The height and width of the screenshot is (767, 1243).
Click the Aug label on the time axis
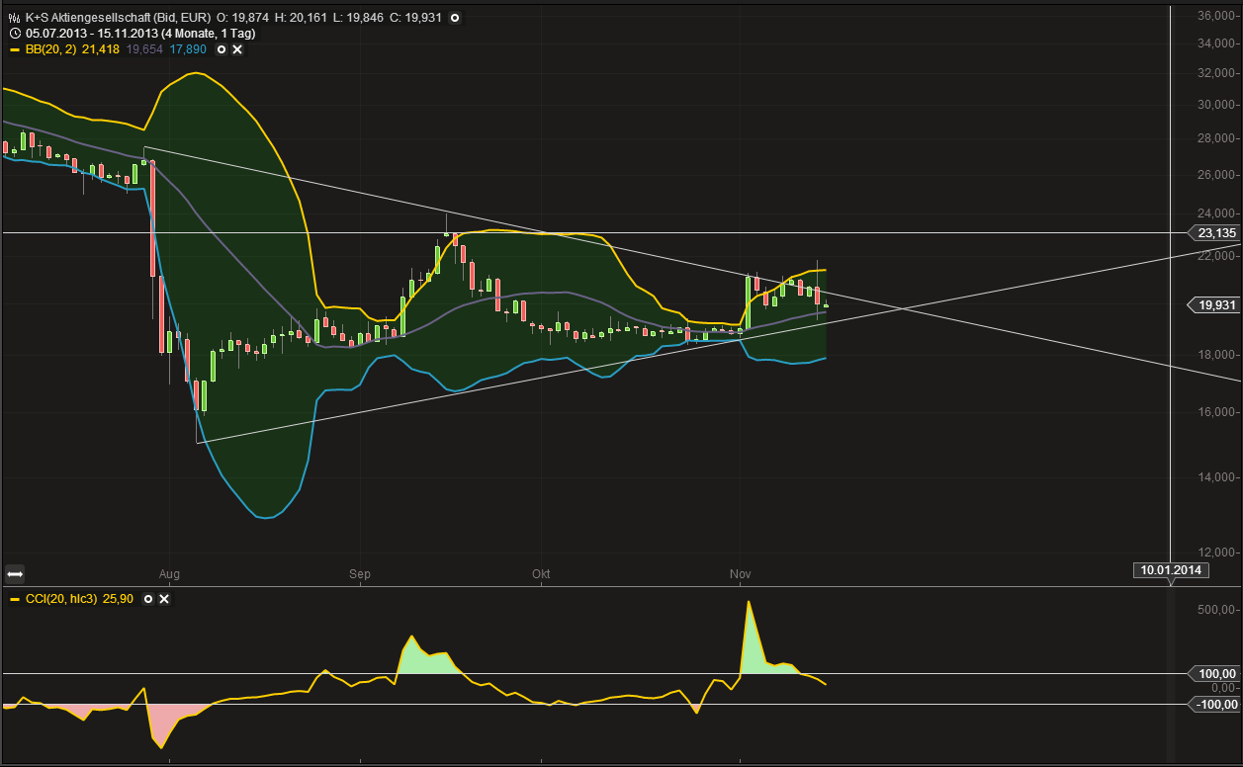click(169, 574)
